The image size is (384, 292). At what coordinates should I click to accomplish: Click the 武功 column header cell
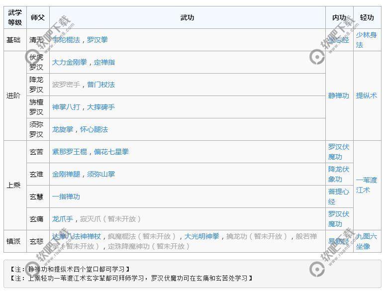(188, 17)
